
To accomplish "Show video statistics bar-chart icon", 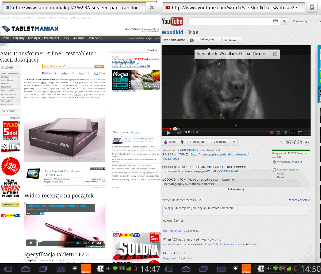I will tap(307, 142).
